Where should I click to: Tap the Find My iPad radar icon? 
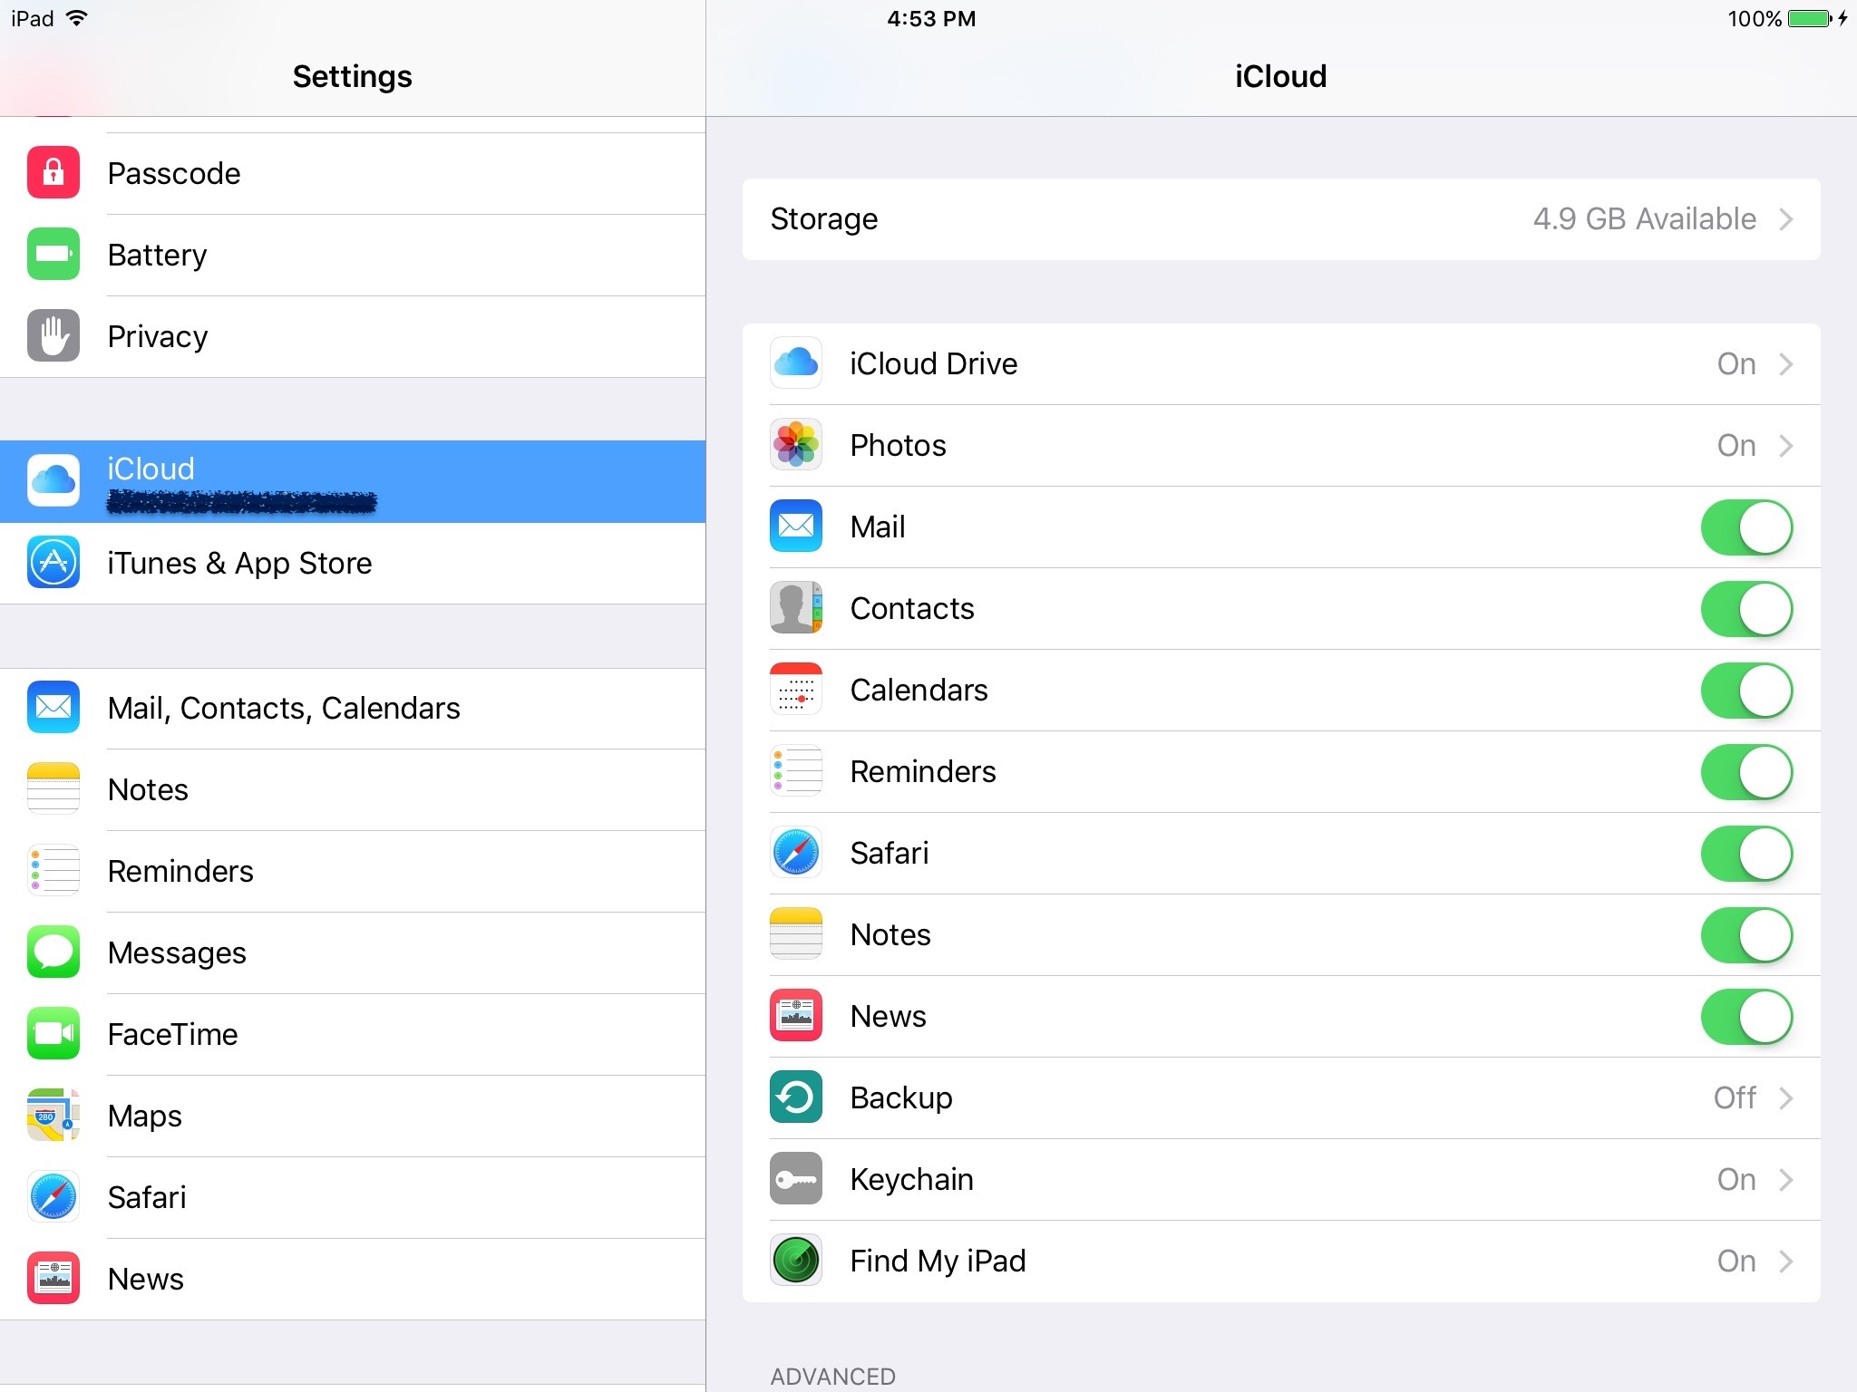[795, 1260]
